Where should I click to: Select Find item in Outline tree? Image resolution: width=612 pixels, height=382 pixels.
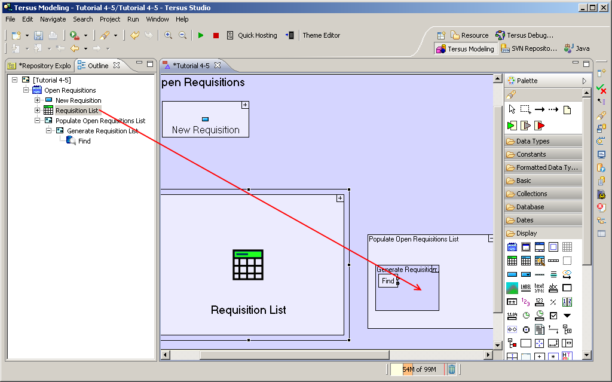click(x=84, y=141)
